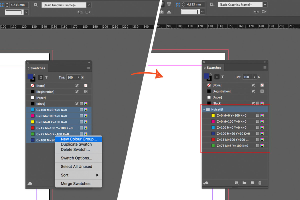Viewport: 300px width, 200px height.
Task: Click the stepper beside right 4,233 mm field
Action: pyautogui.click(x=183, y=4)
